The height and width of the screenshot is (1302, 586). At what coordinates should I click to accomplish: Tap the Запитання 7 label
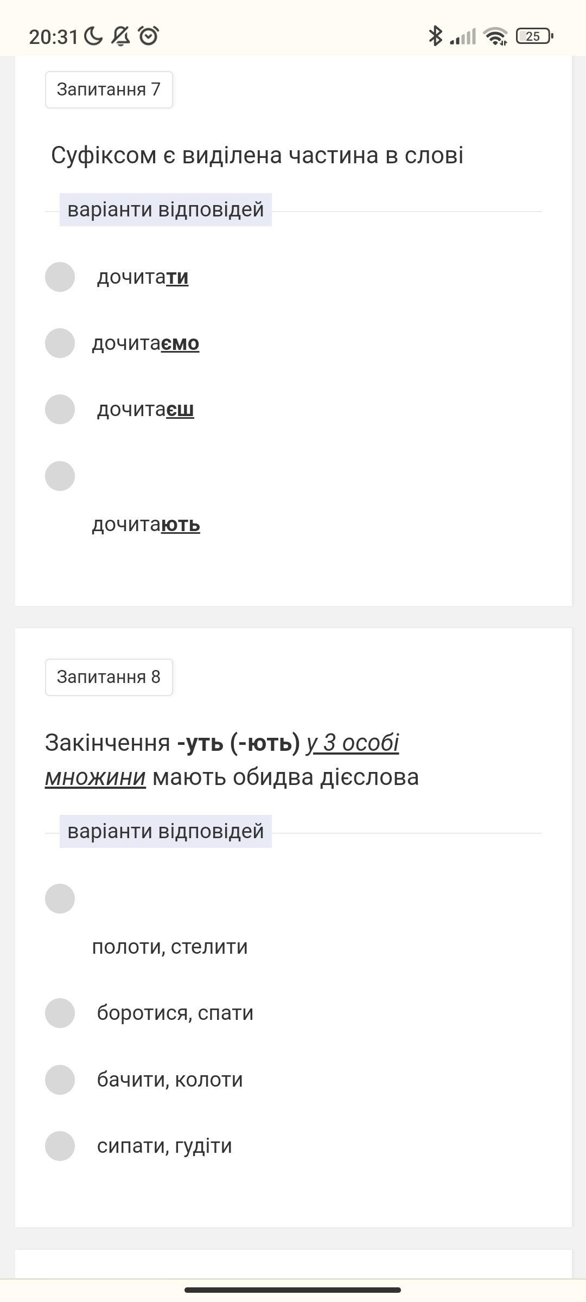[x=109, y=90]
